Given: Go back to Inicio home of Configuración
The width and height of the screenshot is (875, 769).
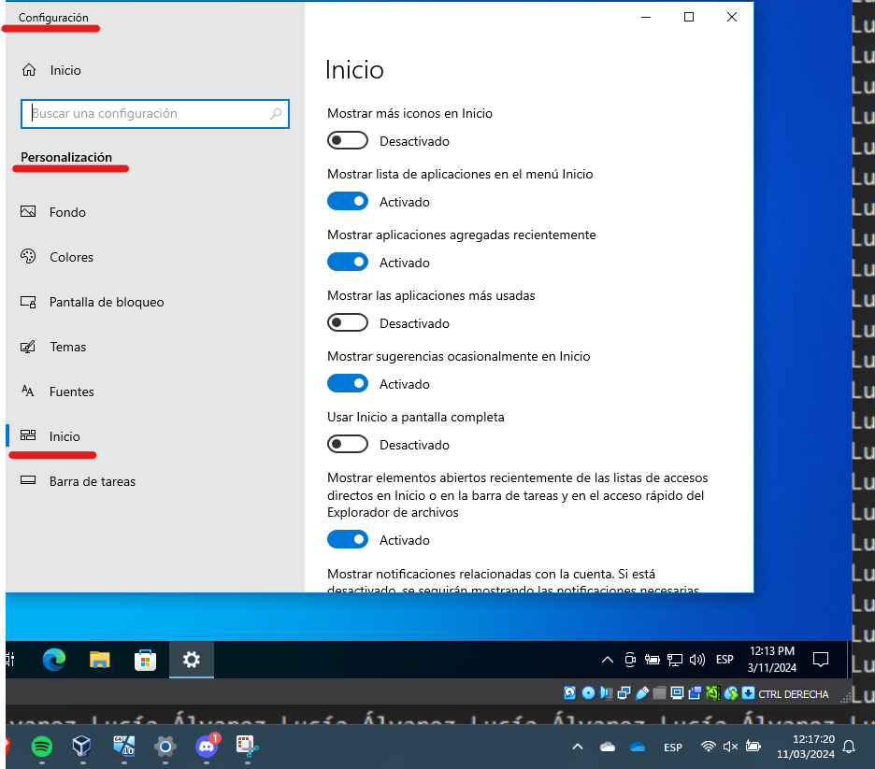Looking at the screenshot, I should click(x=64, y=70).
